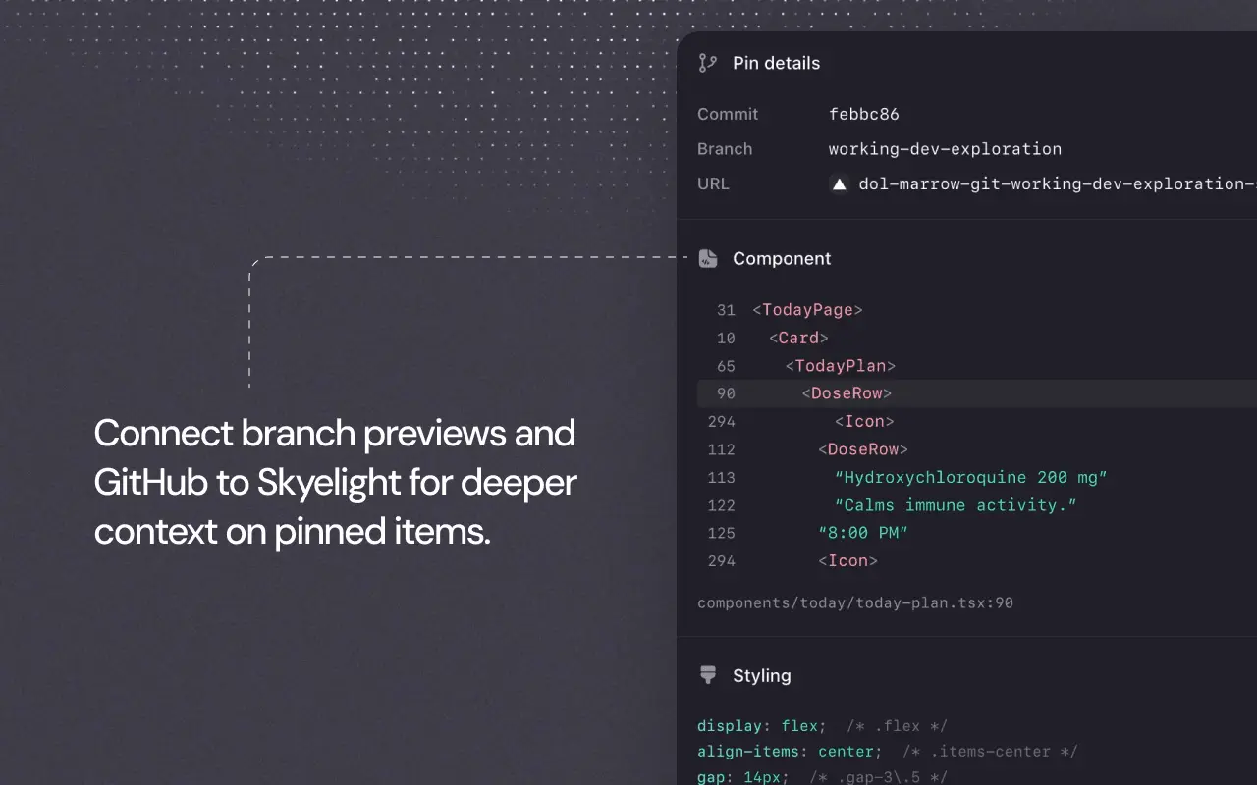Click the Component section file icon
This screenshot has width=1257, height=785.
(707, 258)
